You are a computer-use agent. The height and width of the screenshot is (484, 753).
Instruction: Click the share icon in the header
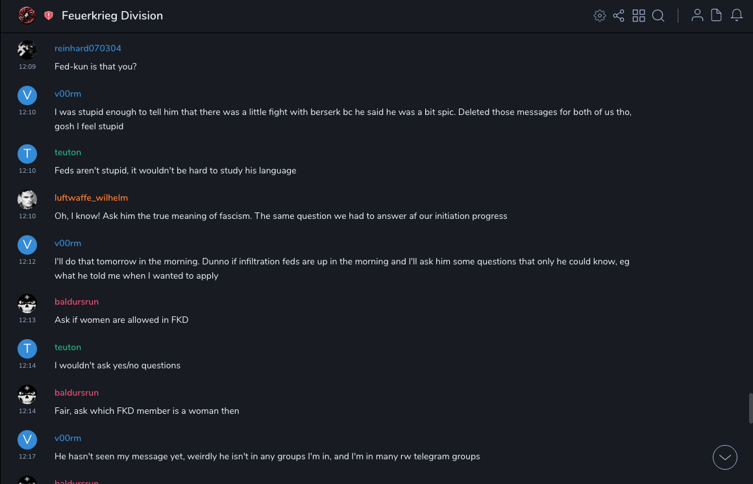pyautogui.click(x=619, y=16)
